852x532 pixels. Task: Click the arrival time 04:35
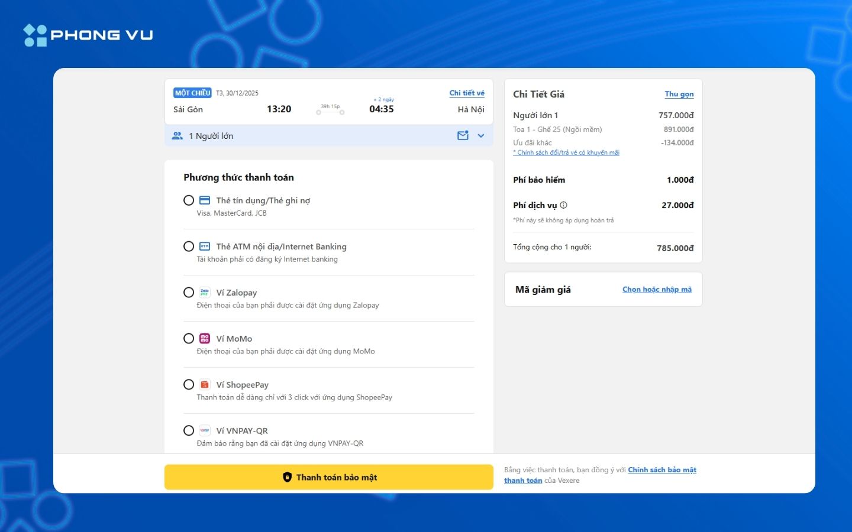tap(382, 109)
